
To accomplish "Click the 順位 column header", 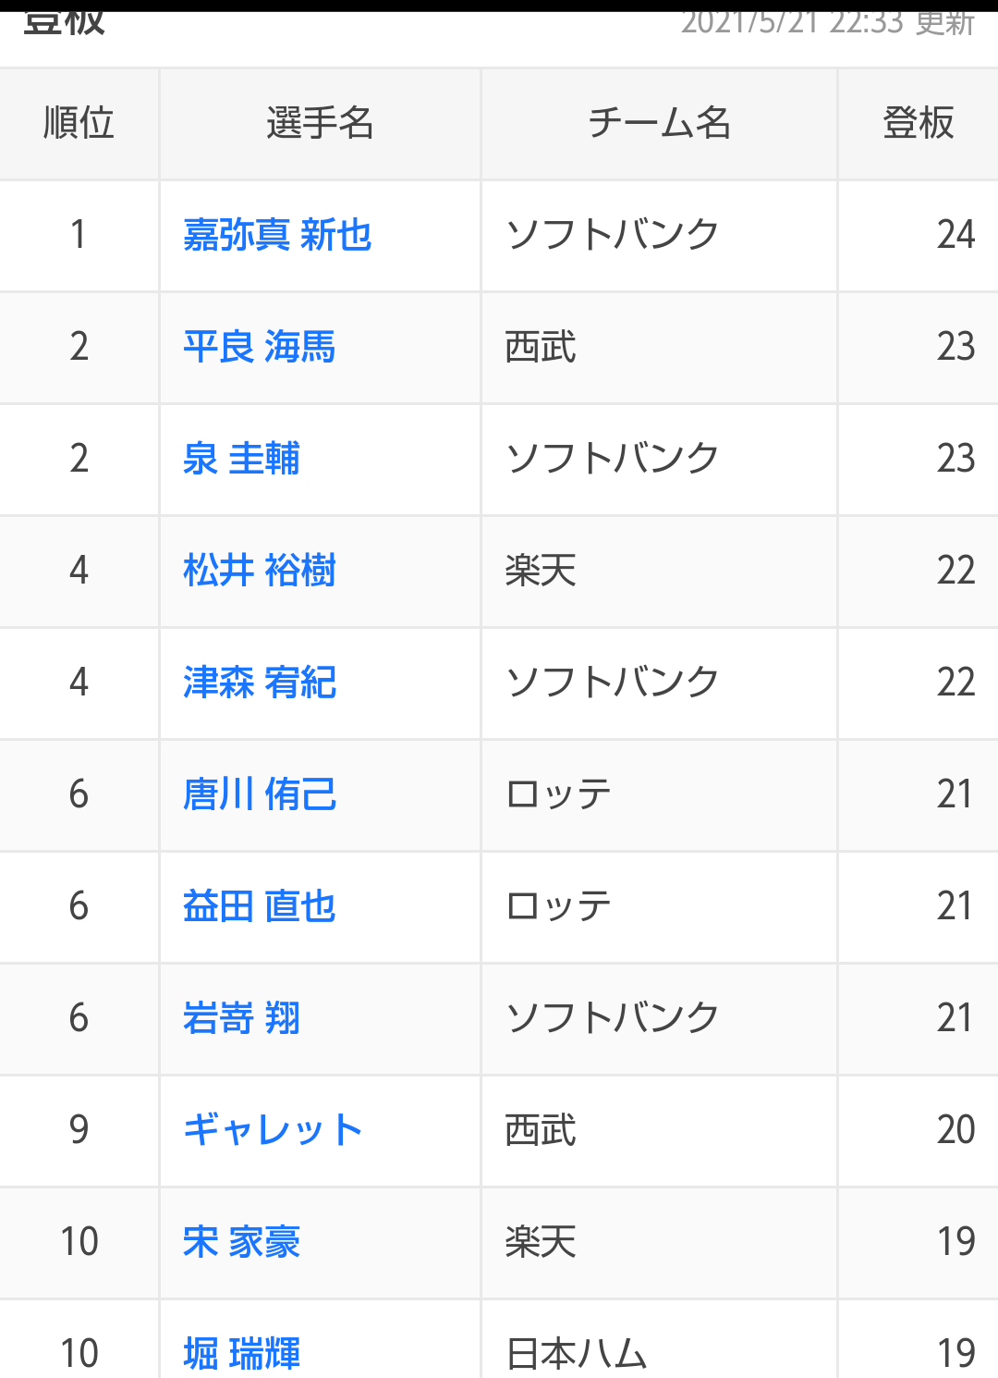I will click(79, 123).
